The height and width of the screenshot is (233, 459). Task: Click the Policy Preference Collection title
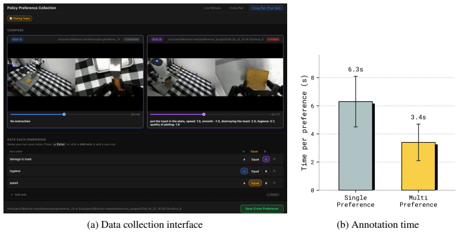(32, 8)
